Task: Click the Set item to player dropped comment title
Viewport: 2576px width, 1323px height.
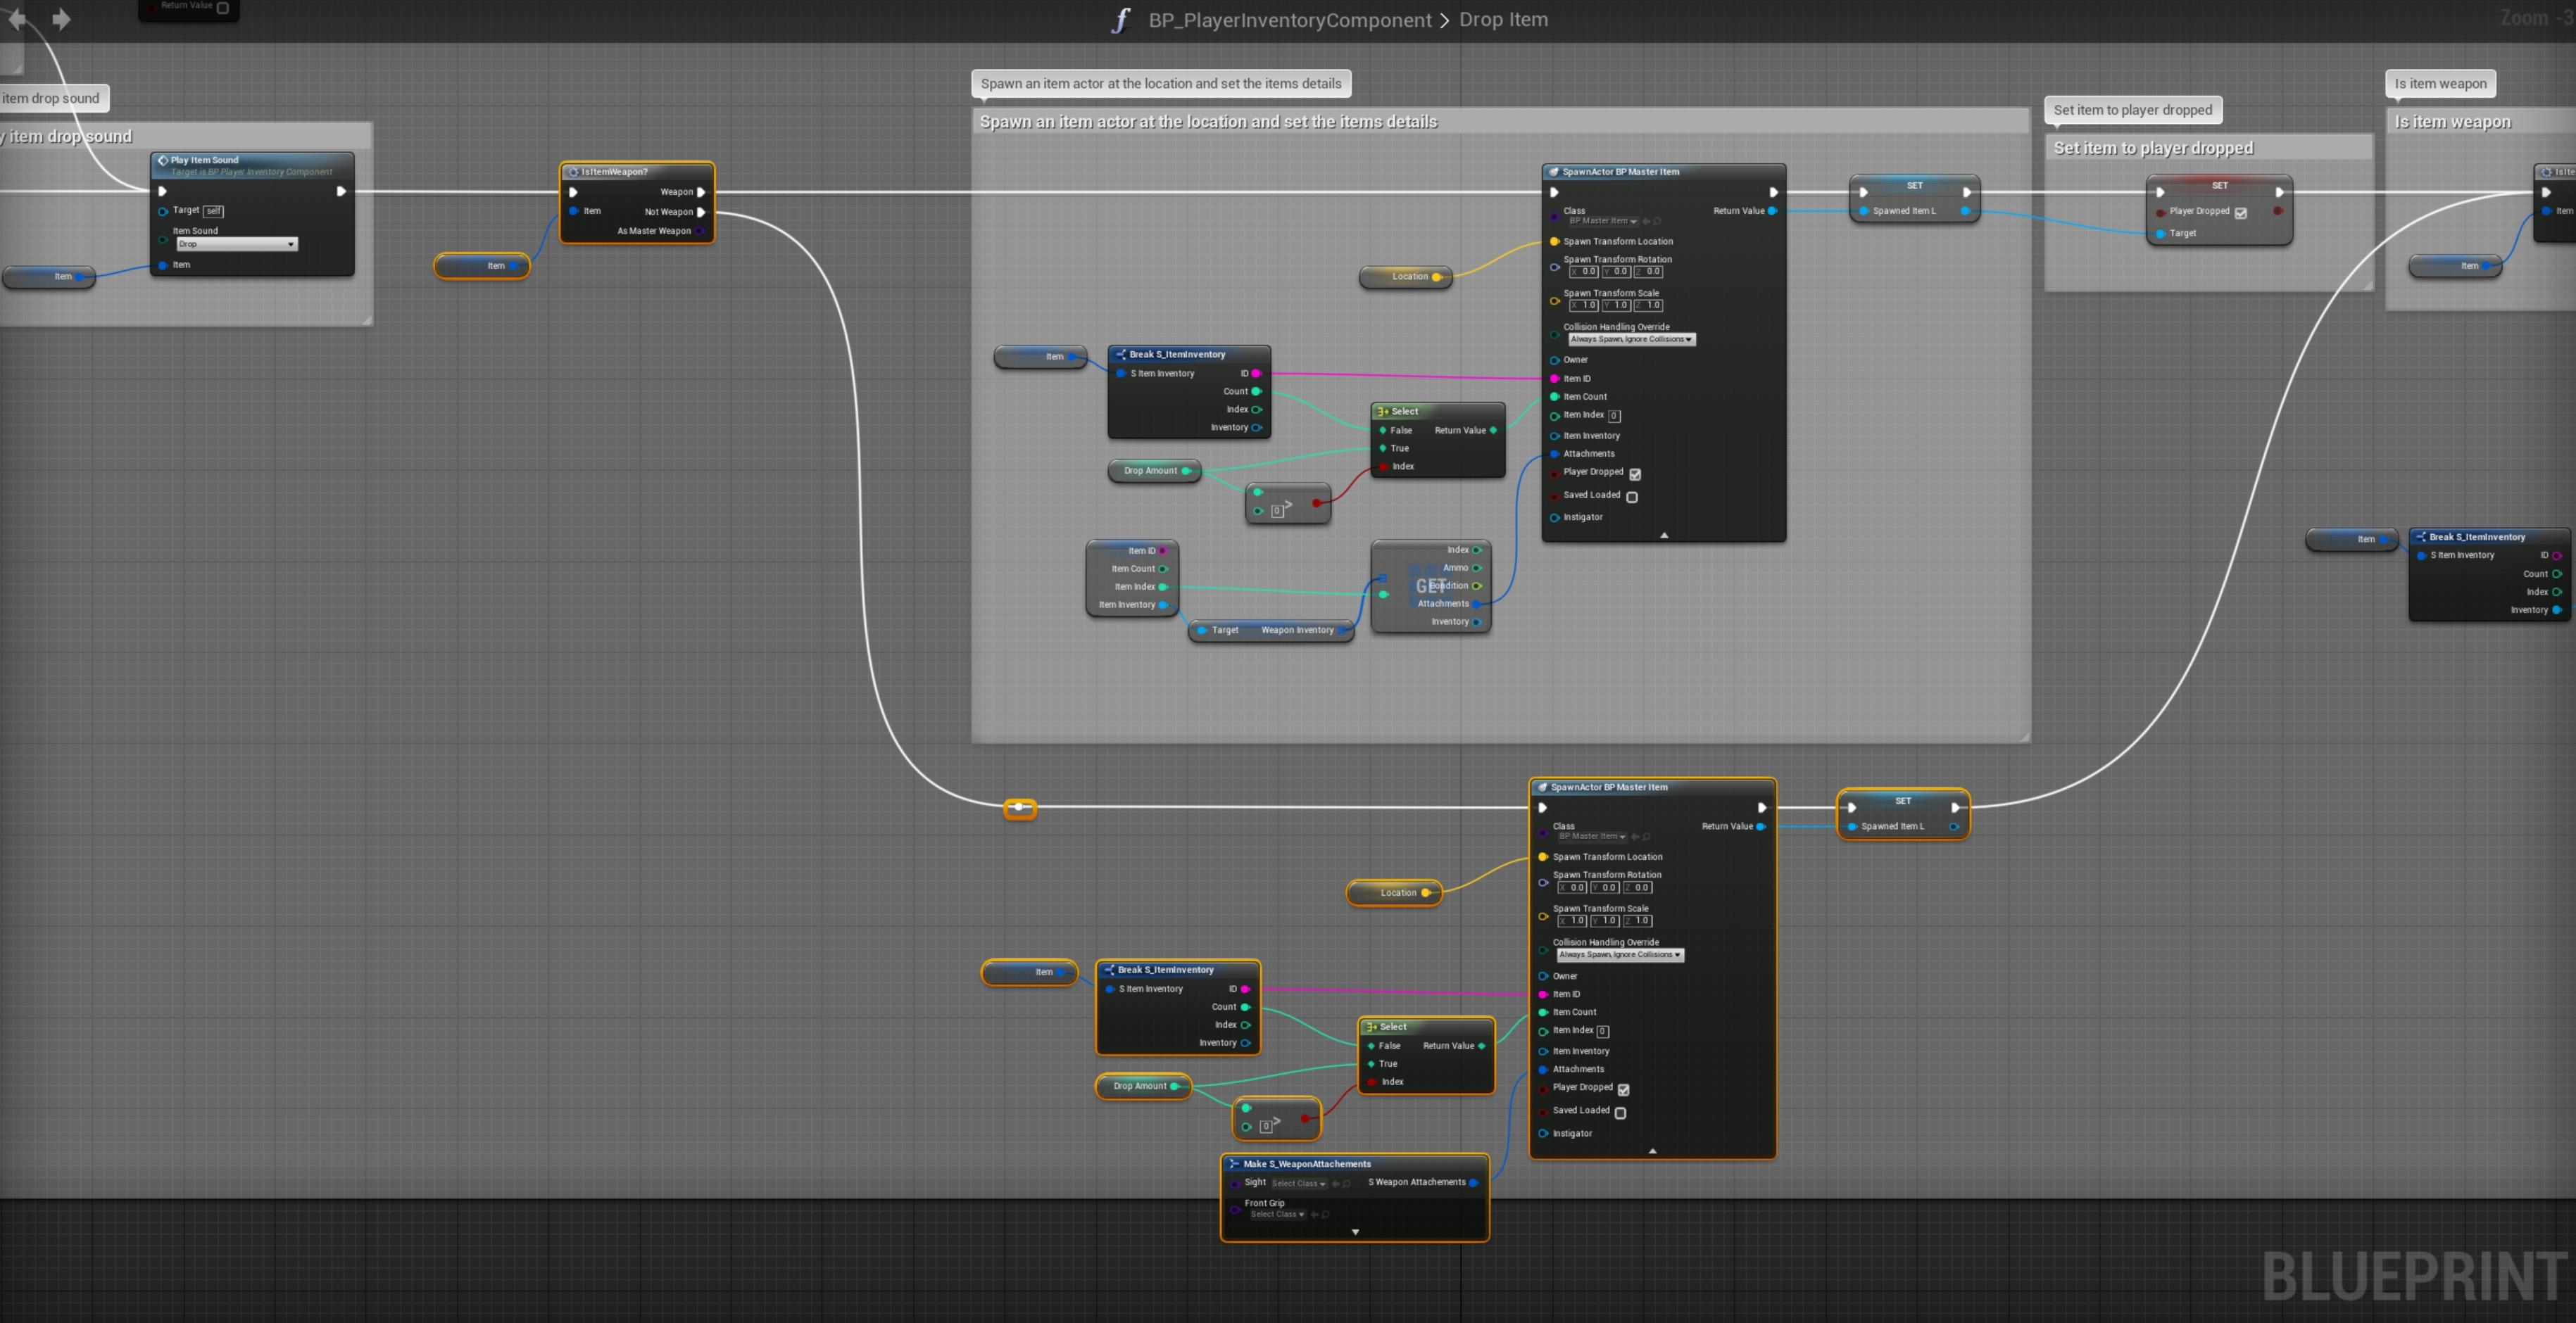Action: click(x=2153, y=148)
